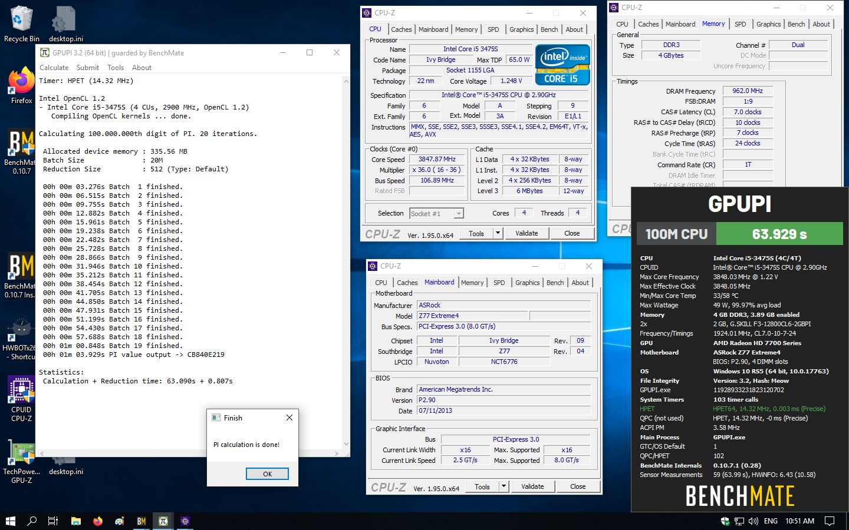849x530 pixels.
Task: Click the 63.929 s result in BenchMate
Action: pos(779,234)
